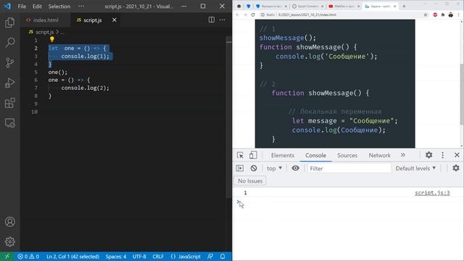Click the No Issues button
Viewport: 464px width, 261px height.
pos(250,181)
